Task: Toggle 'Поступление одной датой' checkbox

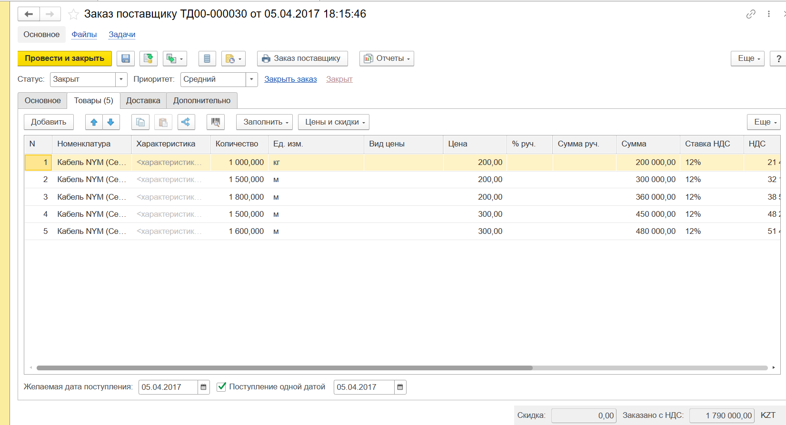Action: (x=221, y=387)
